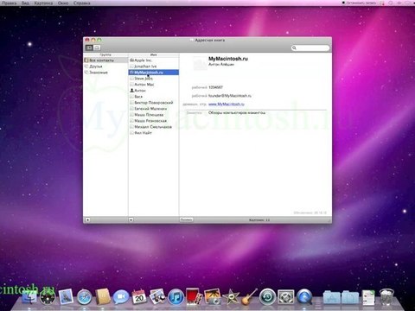
Task: Select the Маша Плющева contact
Action: pos(154,115)
